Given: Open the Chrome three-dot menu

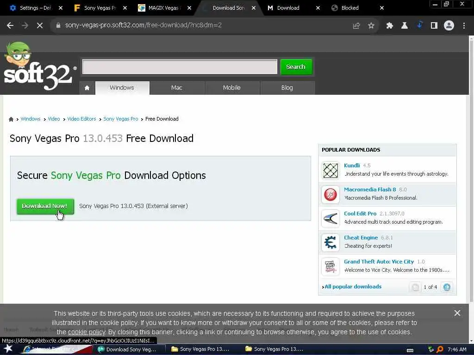Looking at the screenshot, I should 464,26.
